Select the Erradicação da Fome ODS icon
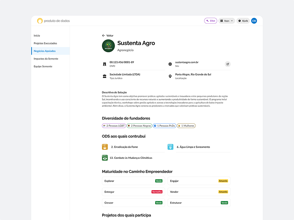Image resolution: width=294 pixels, height=220 pixels. click(105, 147)
